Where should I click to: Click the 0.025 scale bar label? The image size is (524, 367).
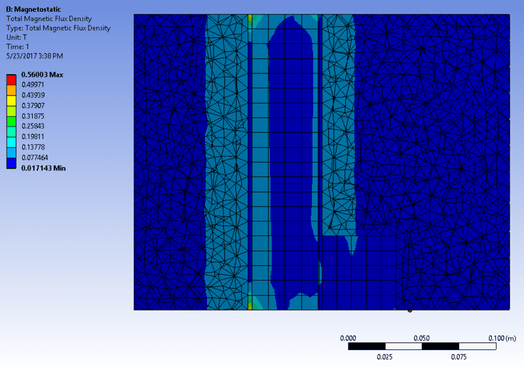point(384,357)
